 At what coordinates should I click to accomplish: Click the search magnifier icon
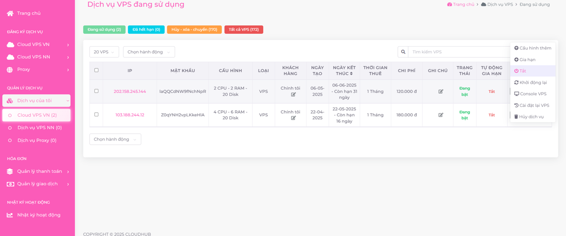coord(403,52)
